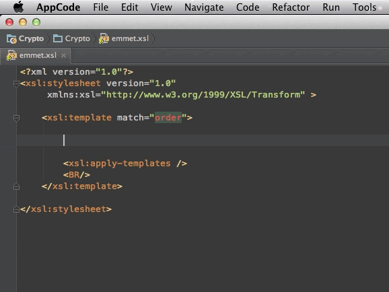Close the window with red button

point(9,22)
